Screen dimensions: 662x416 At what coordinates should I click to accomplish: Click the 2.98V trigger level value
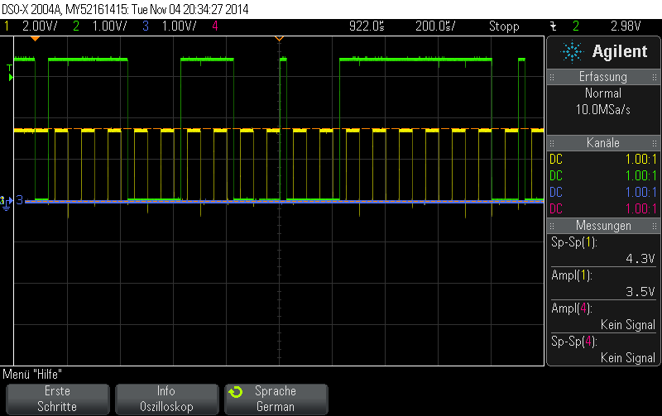click(626, 26)
